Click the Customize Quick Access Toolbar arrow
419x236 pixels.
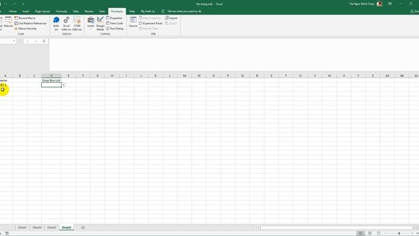click(x=23, y=4)
